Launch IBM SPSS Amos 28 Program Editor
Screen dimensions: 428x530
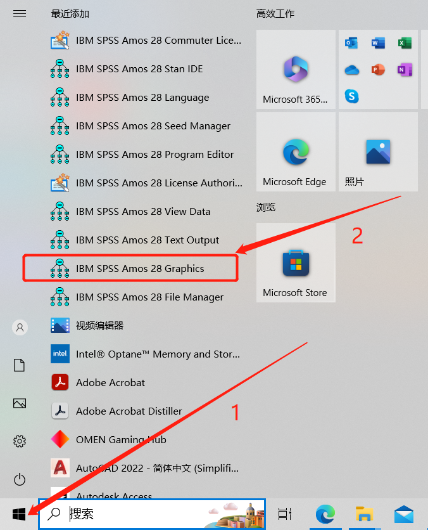(154, 155)
